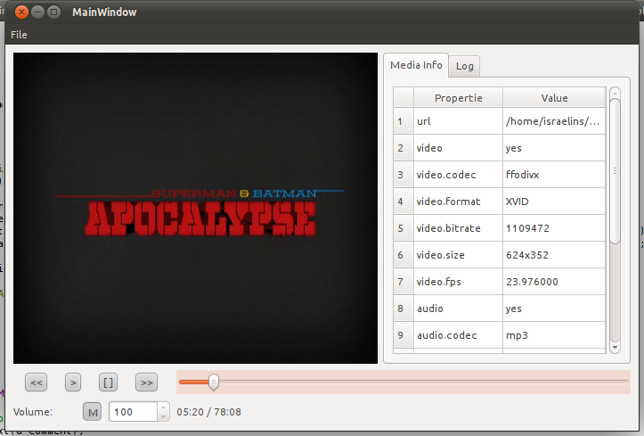The height and width of the screenshot is (436, 644).
Task: Select the audio.codec property cell
Action: [x=458, y=335]
